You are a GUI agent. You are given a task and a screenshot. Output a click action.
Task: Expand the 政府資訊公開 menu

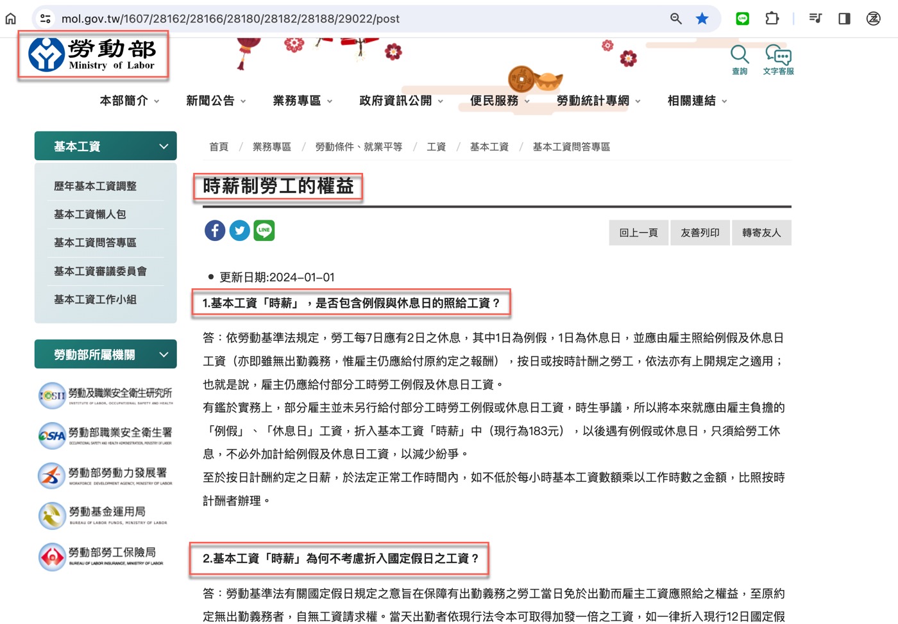point(402,101)
